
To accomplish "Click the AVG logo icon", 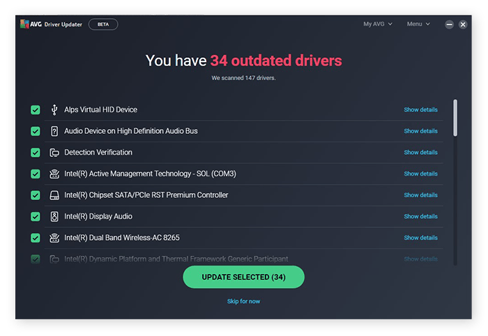I will 24,24.
